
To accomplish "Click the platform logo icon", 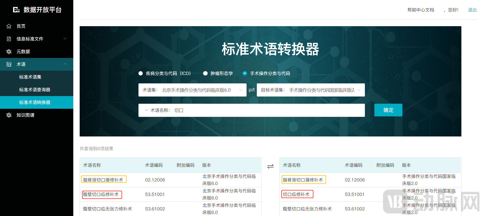I will pos(16,10).
